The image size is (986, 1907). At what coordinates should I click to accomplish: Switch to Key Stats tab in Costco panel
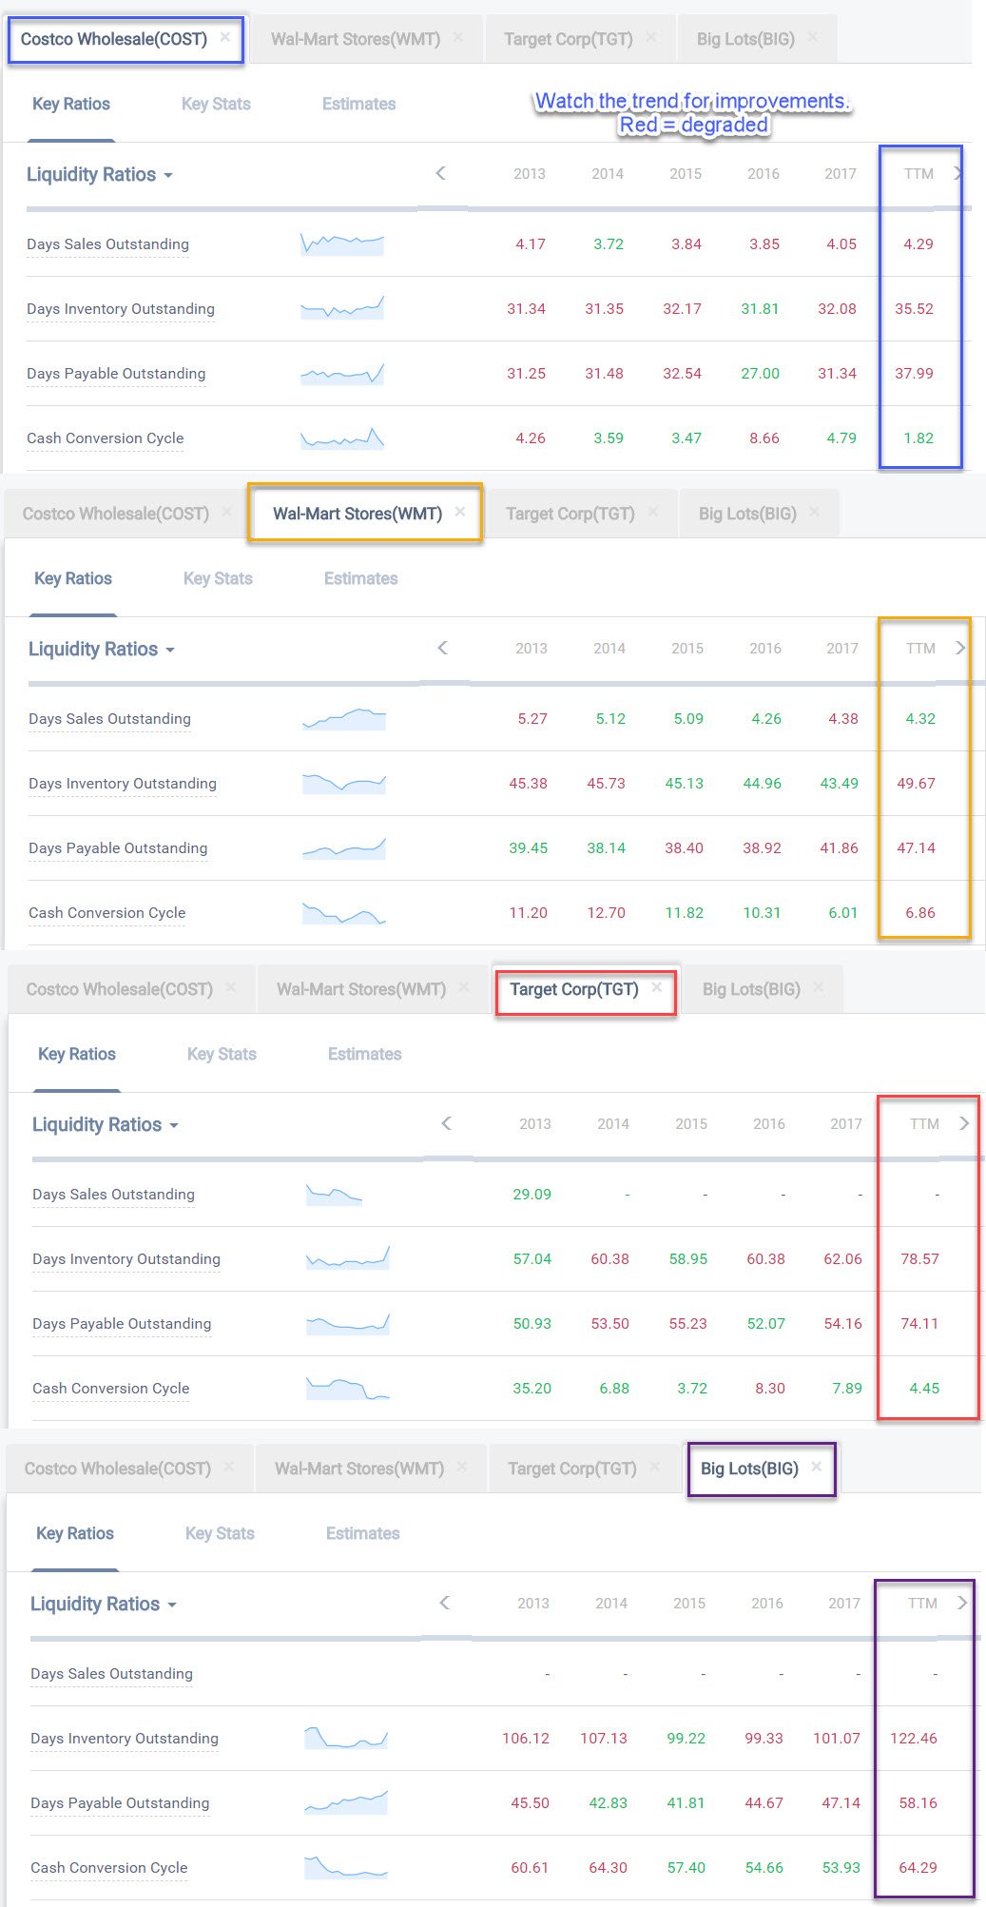click(216, 104)
